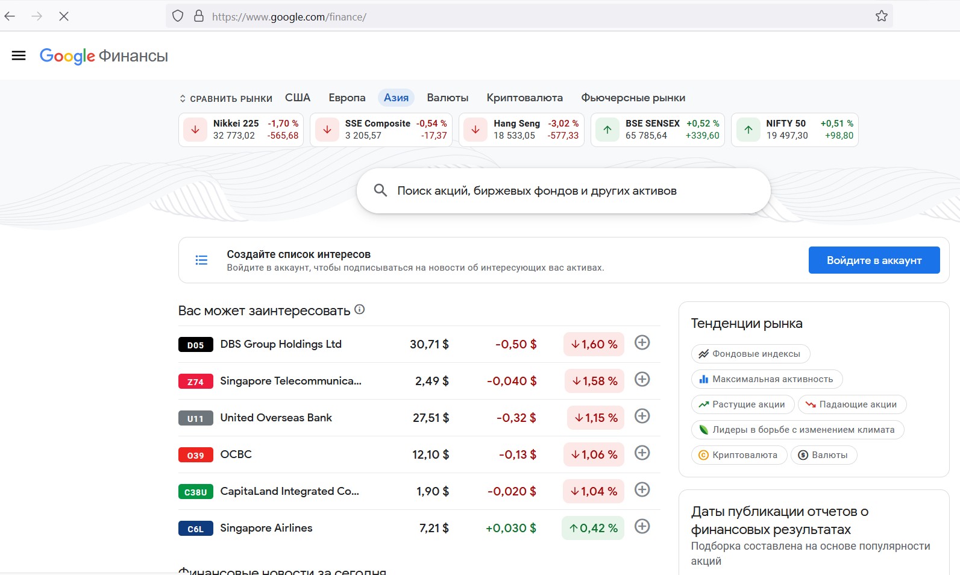Screen dimensions: 960x575
Task: Open the Фьючерсные рынки tab
Action: [633, 98]
